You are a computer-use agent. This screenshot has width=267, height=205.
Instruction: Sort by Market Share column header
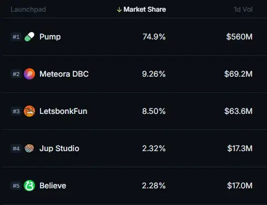pos(144,9)
